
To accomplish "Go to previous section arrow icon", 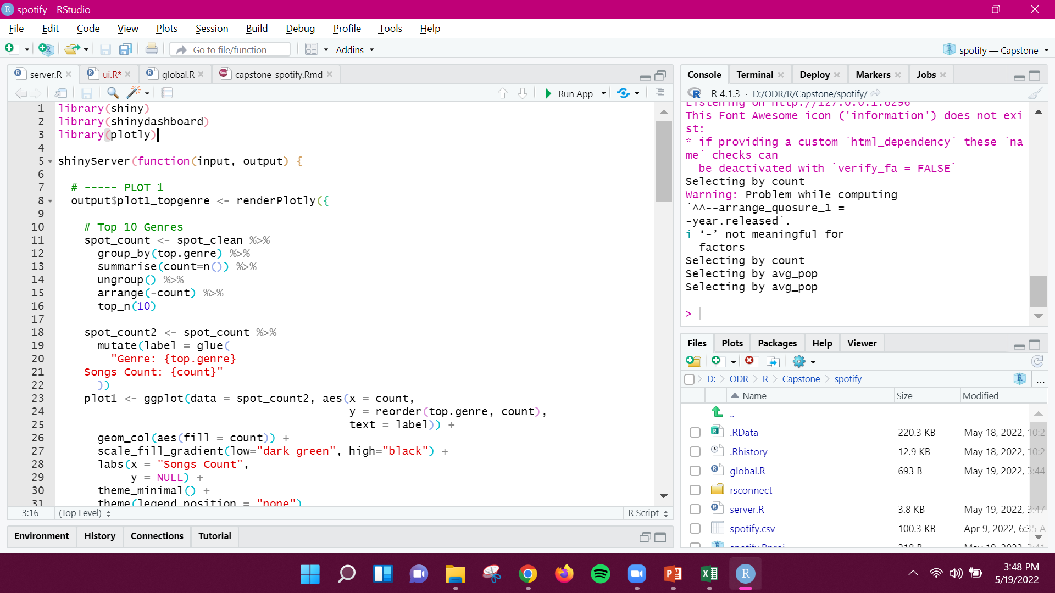I will 503,93.
